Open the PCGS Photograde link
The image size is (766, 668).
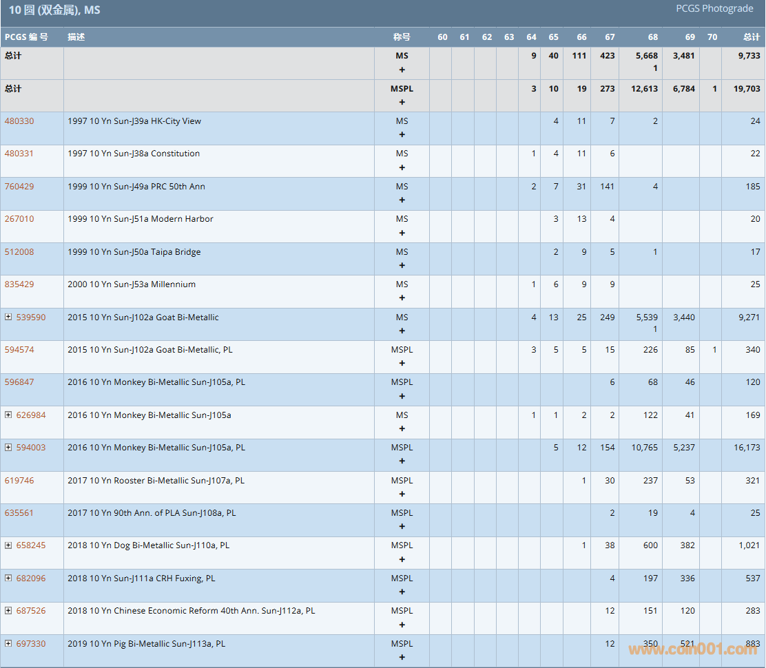pyautogui.click(x=714, y=9)
